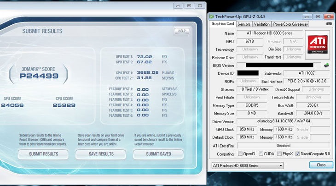This screenshot has width=336, height=186.
Task: Uncheck the DirectCompute 5.0 checkbox
Action: tap(297, 154)
